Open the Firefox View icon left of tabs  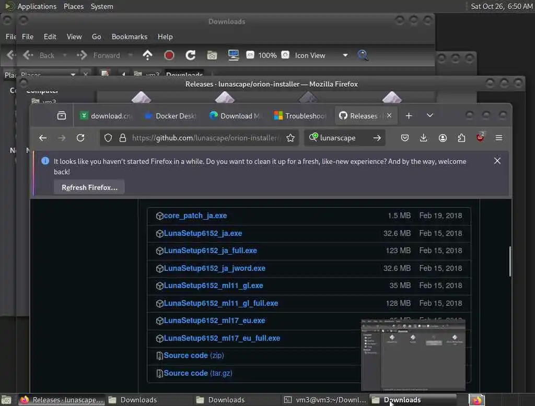[62, 115]
